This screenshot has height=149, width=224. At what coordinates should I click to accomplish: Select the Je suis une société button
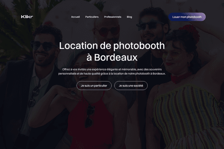[131, 86]
